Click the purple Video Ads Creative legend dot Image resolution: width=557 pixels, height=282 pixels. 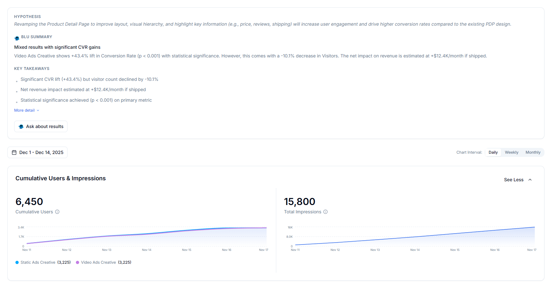click(78, 262)
